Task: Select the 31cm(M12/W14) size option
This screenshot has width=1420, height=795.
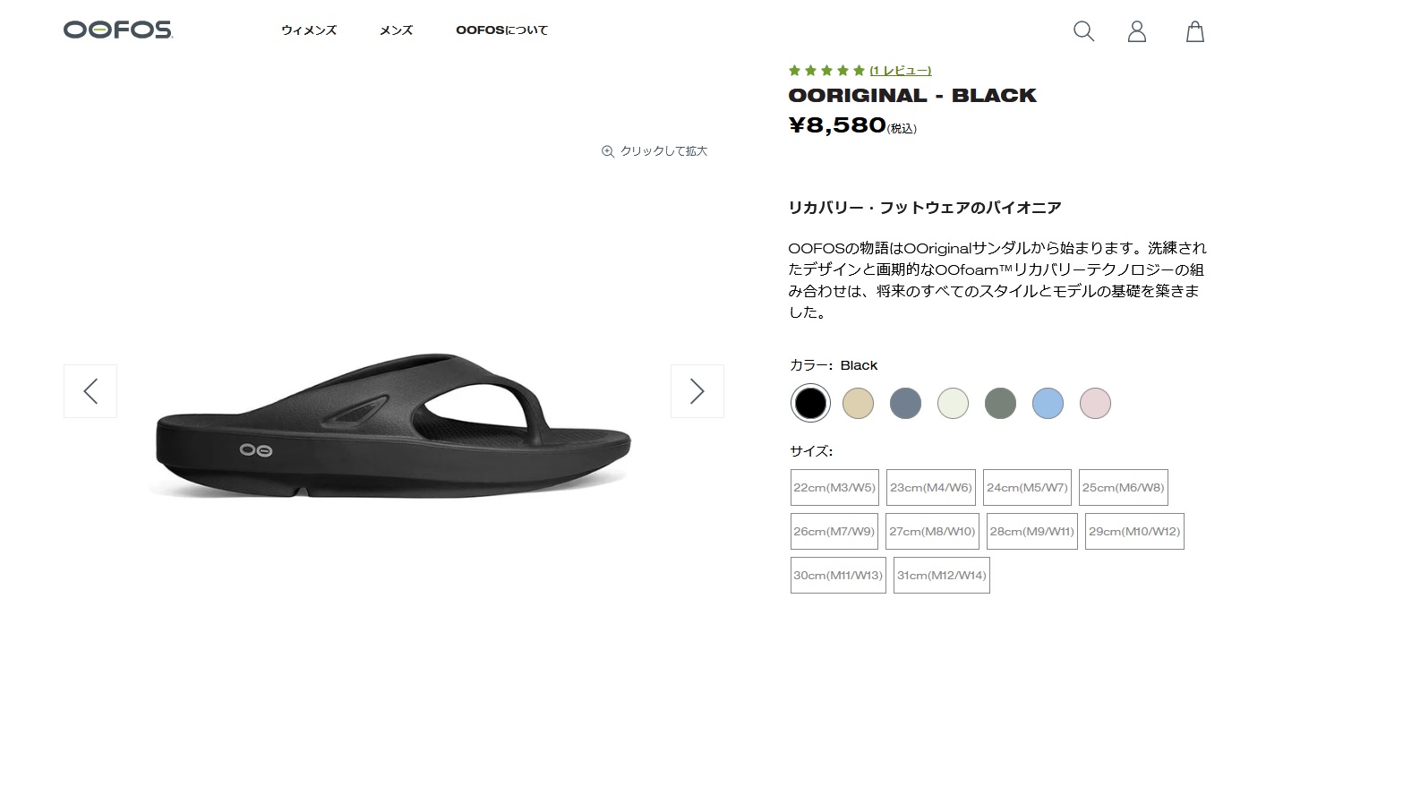Action: 942,576
